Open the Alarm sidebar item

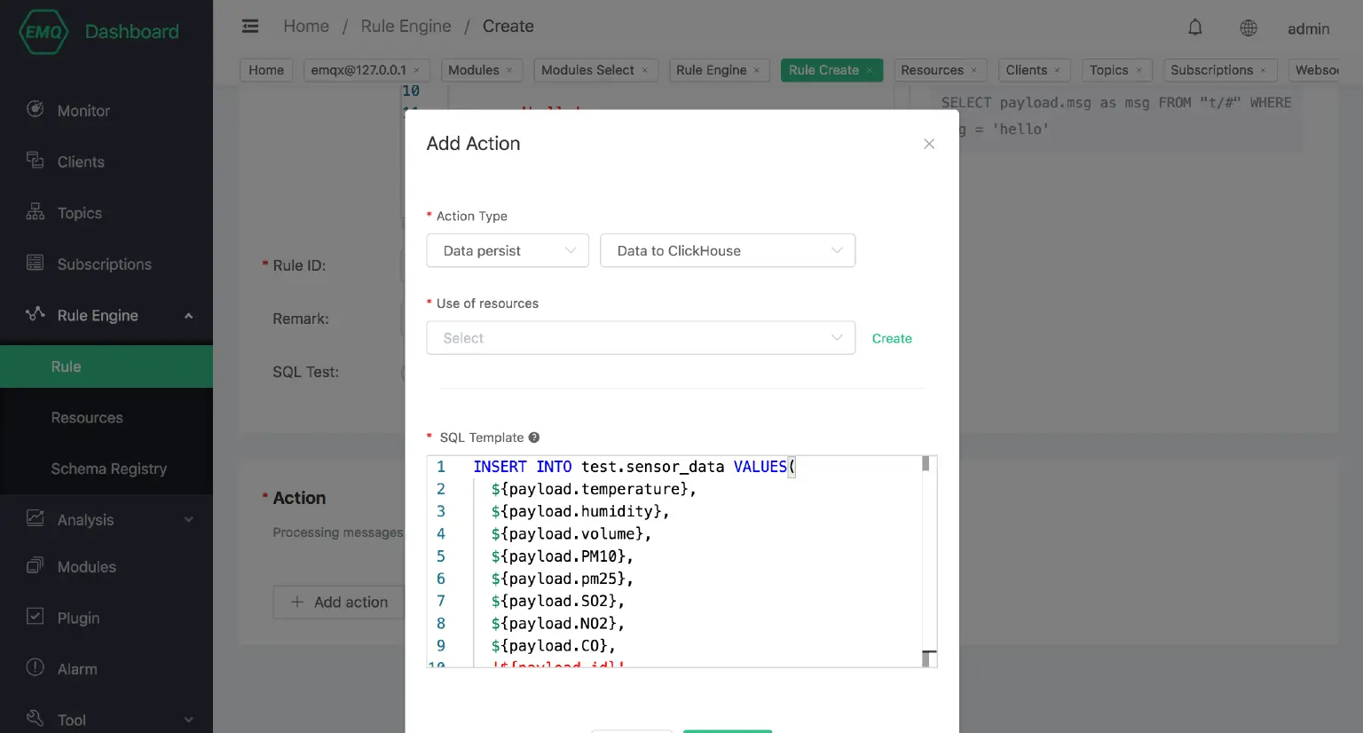coord(77,669)
